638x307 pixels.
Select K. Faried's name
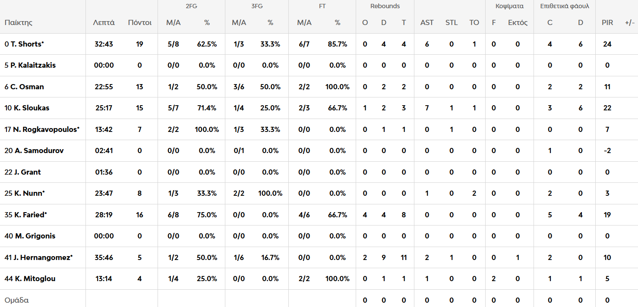30,215
